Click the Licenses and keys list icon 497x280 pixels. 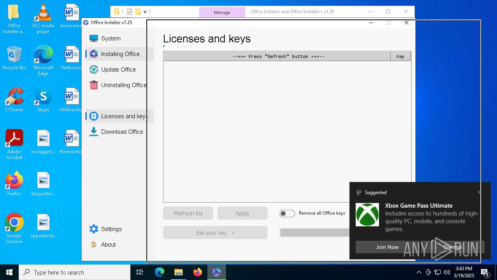(x=94, y=116)
